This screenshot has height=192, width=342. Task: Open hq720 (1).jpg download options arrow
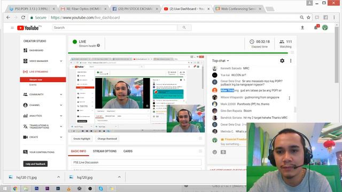coord(58,177)
